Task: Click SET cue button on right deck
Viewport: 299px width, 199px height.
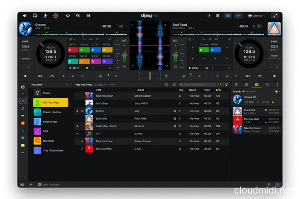Action: (x=248, y=76)
